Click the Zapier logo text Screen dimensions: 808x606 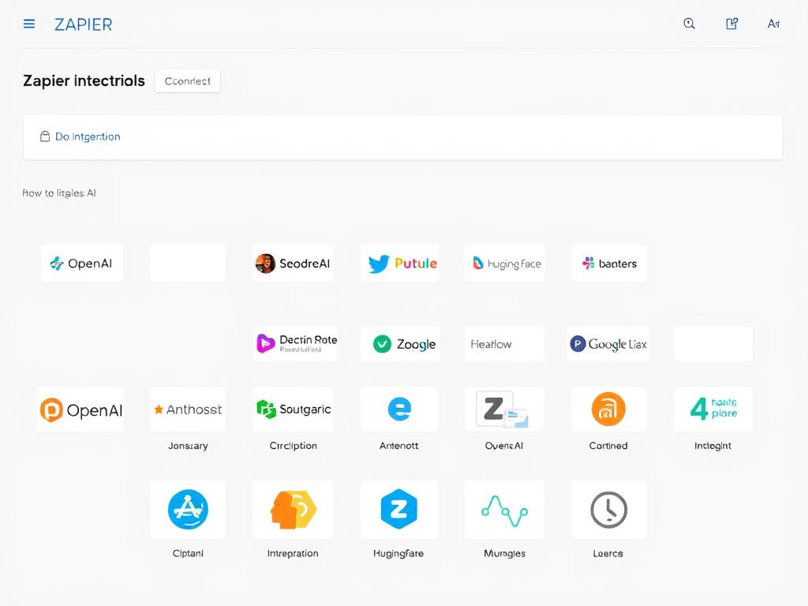point(83,24)
